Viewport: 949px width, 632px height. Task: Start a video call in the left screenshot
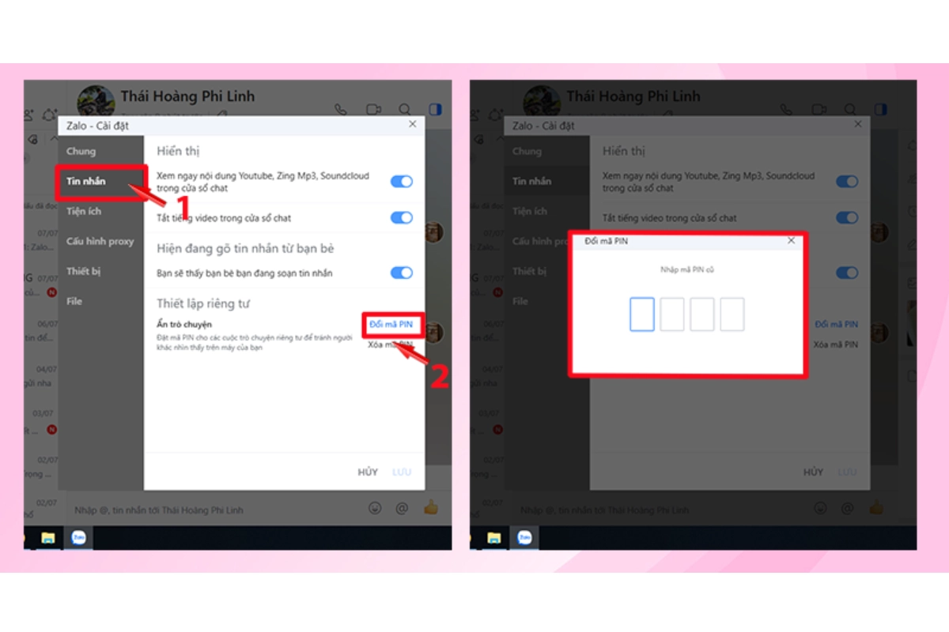pyautogui.click(x=373, y=110)
